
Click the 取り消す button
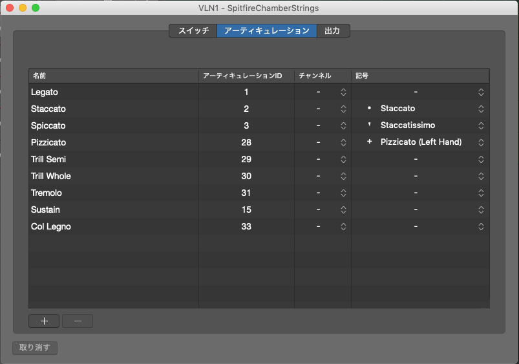(35, 348)
